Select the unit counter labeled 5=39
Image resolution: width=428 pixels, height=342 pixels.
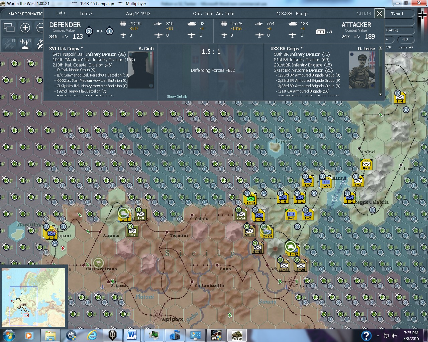click(x=249, y=231)
